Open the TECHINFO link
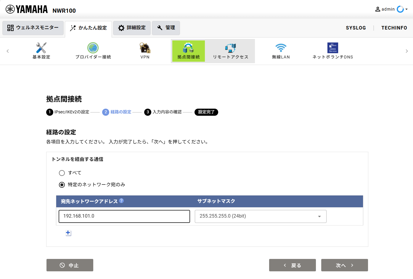The height and width of the screenshot is (279, 413). (394, 28)
